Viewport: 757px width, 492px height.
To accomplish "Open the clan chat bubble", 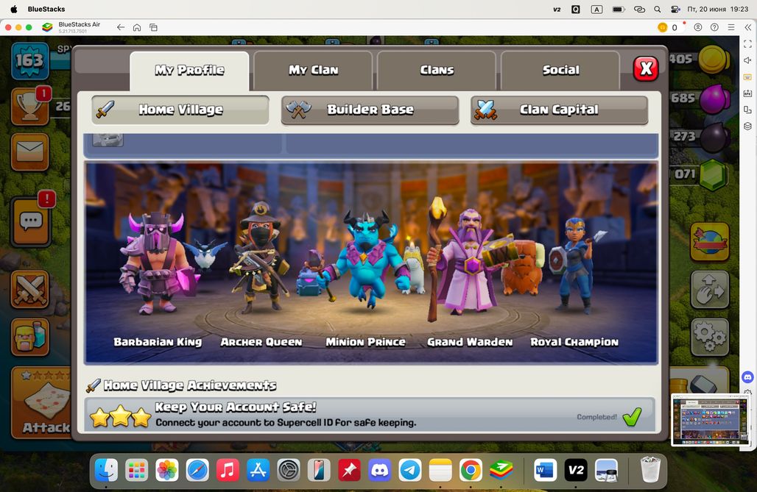I will pos(31,222).
